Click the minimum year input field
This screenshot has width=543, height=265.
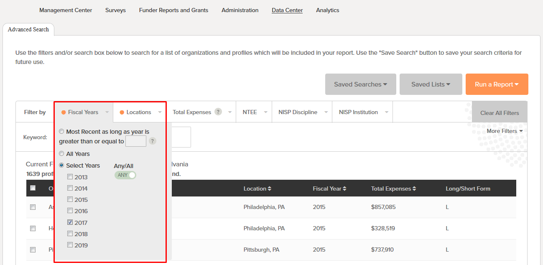[136, 141]
